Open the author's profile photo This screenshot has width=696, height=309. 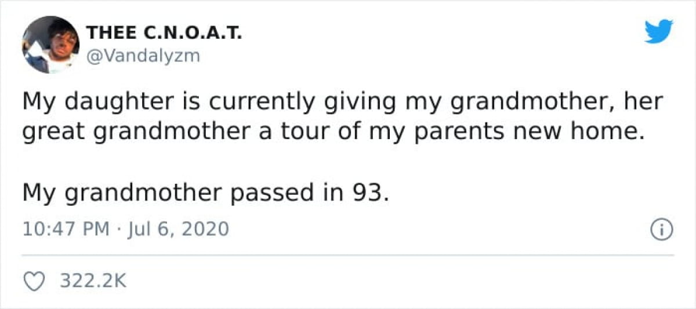pyautogui.click(x=50, y=45)
